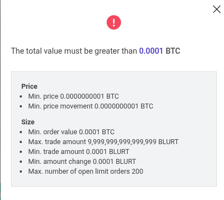Image resolution: width=224 pixels, height=200 pixels.
Task: Select the Min. price line
Action: point(73,96)
